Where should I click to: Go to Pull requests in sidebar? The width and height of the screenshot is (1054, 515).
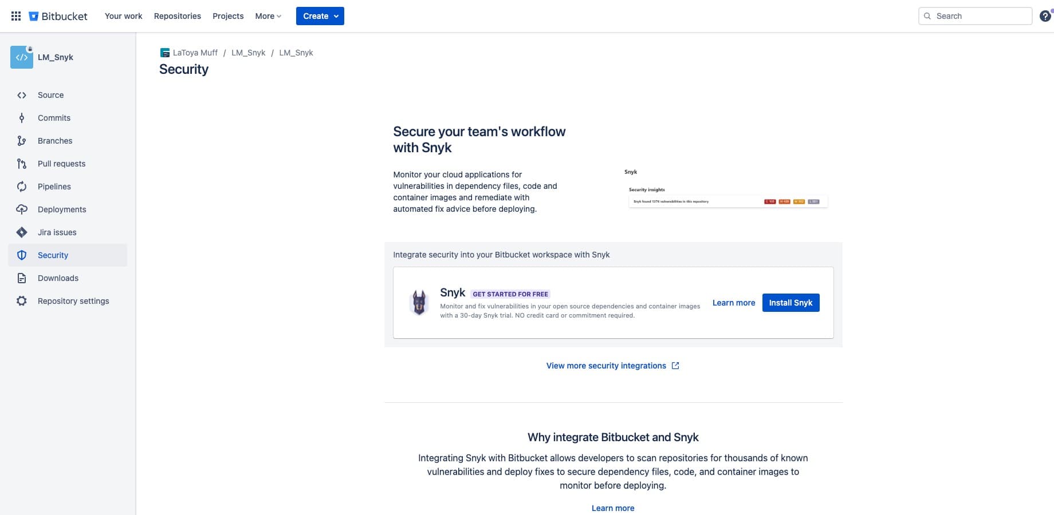click(68, 164)
